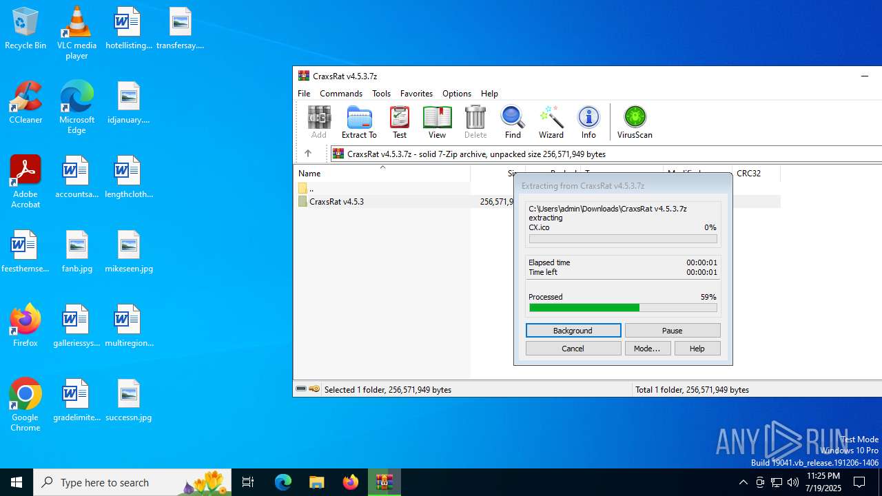Send extraction to Background
Image resolution: width=882 pixels, height=496 pixels.
pyautogui.click(x=573, y=331)
